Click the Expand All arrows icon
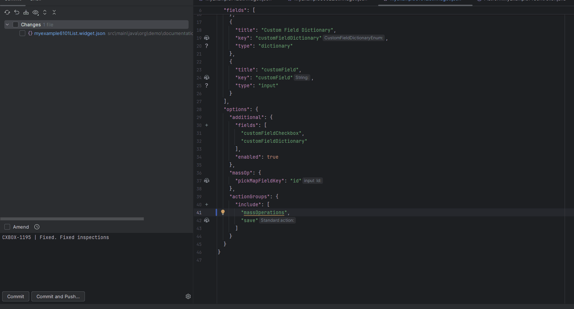 (45, 12)
